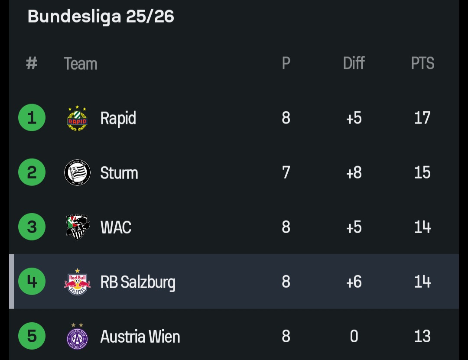The height and width of the screenshot is (360, 468).
Task: Open the Austria Wien team name
Action: [140, 337]
